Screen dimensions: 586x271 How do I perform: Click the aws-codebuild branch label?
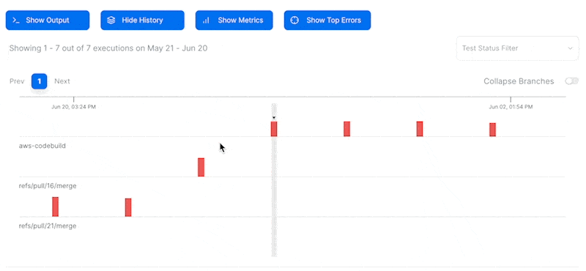coord(42,146)
